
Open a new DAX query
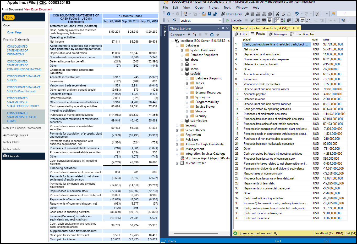click(x=270, y=14)
